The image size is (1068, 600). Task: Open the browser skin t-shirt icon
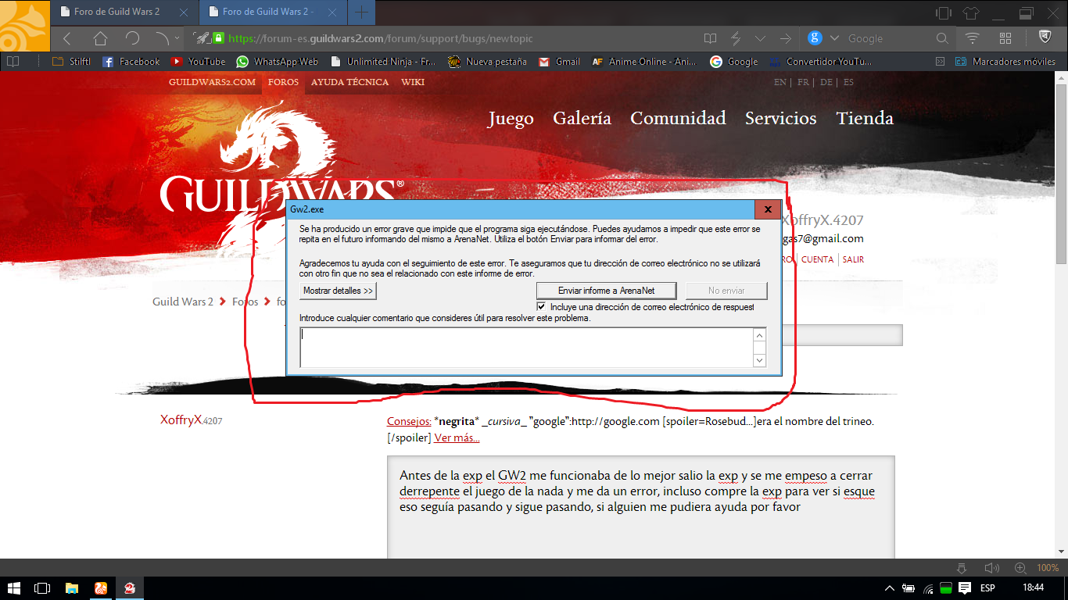(970, 12)
